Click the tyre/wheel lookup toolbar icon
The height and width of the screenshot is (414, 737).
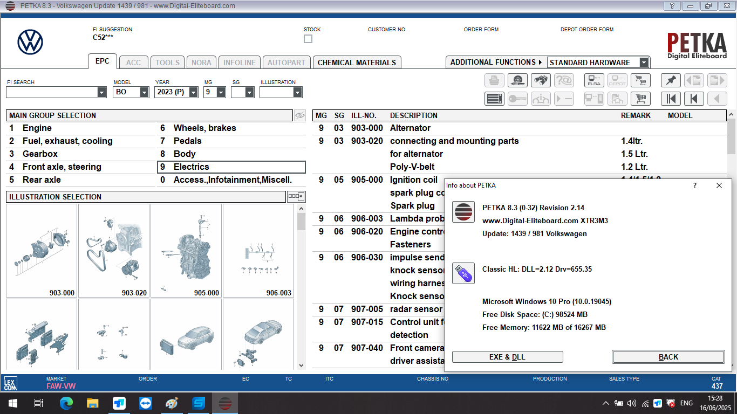click(517, 80)
